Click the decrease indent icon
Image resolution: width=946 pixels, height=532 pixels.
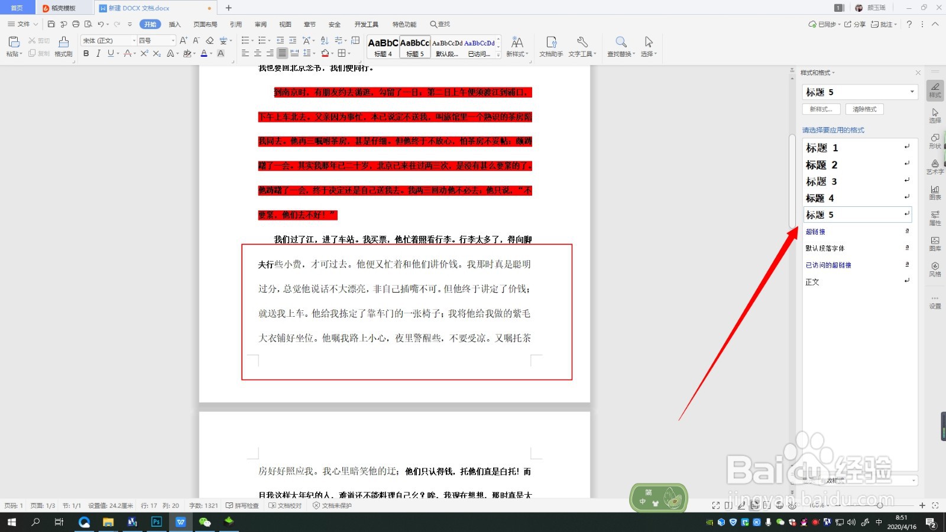click(x=280, y=40)
